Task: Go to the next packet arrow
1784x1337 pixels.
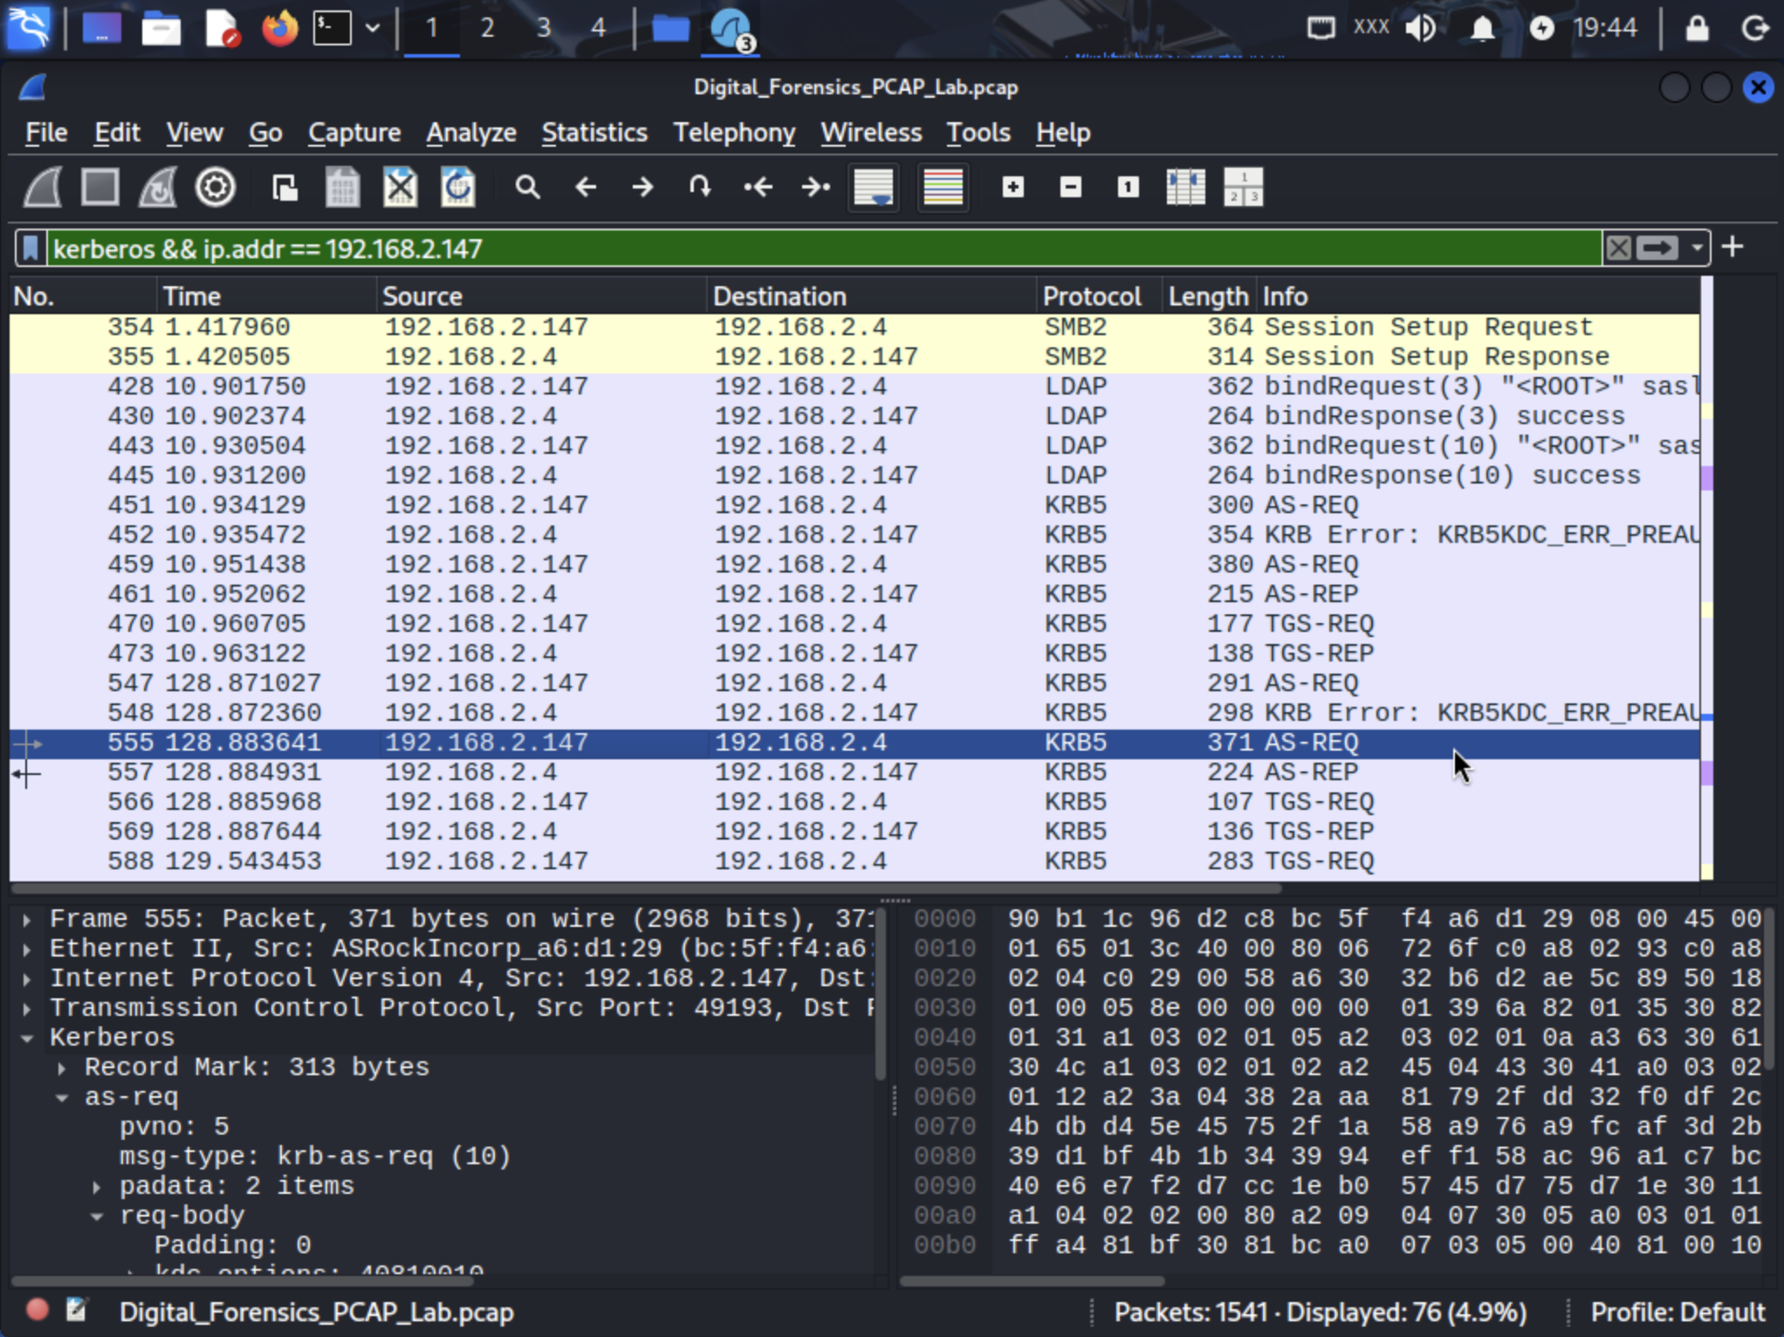Action: [642, 188]
